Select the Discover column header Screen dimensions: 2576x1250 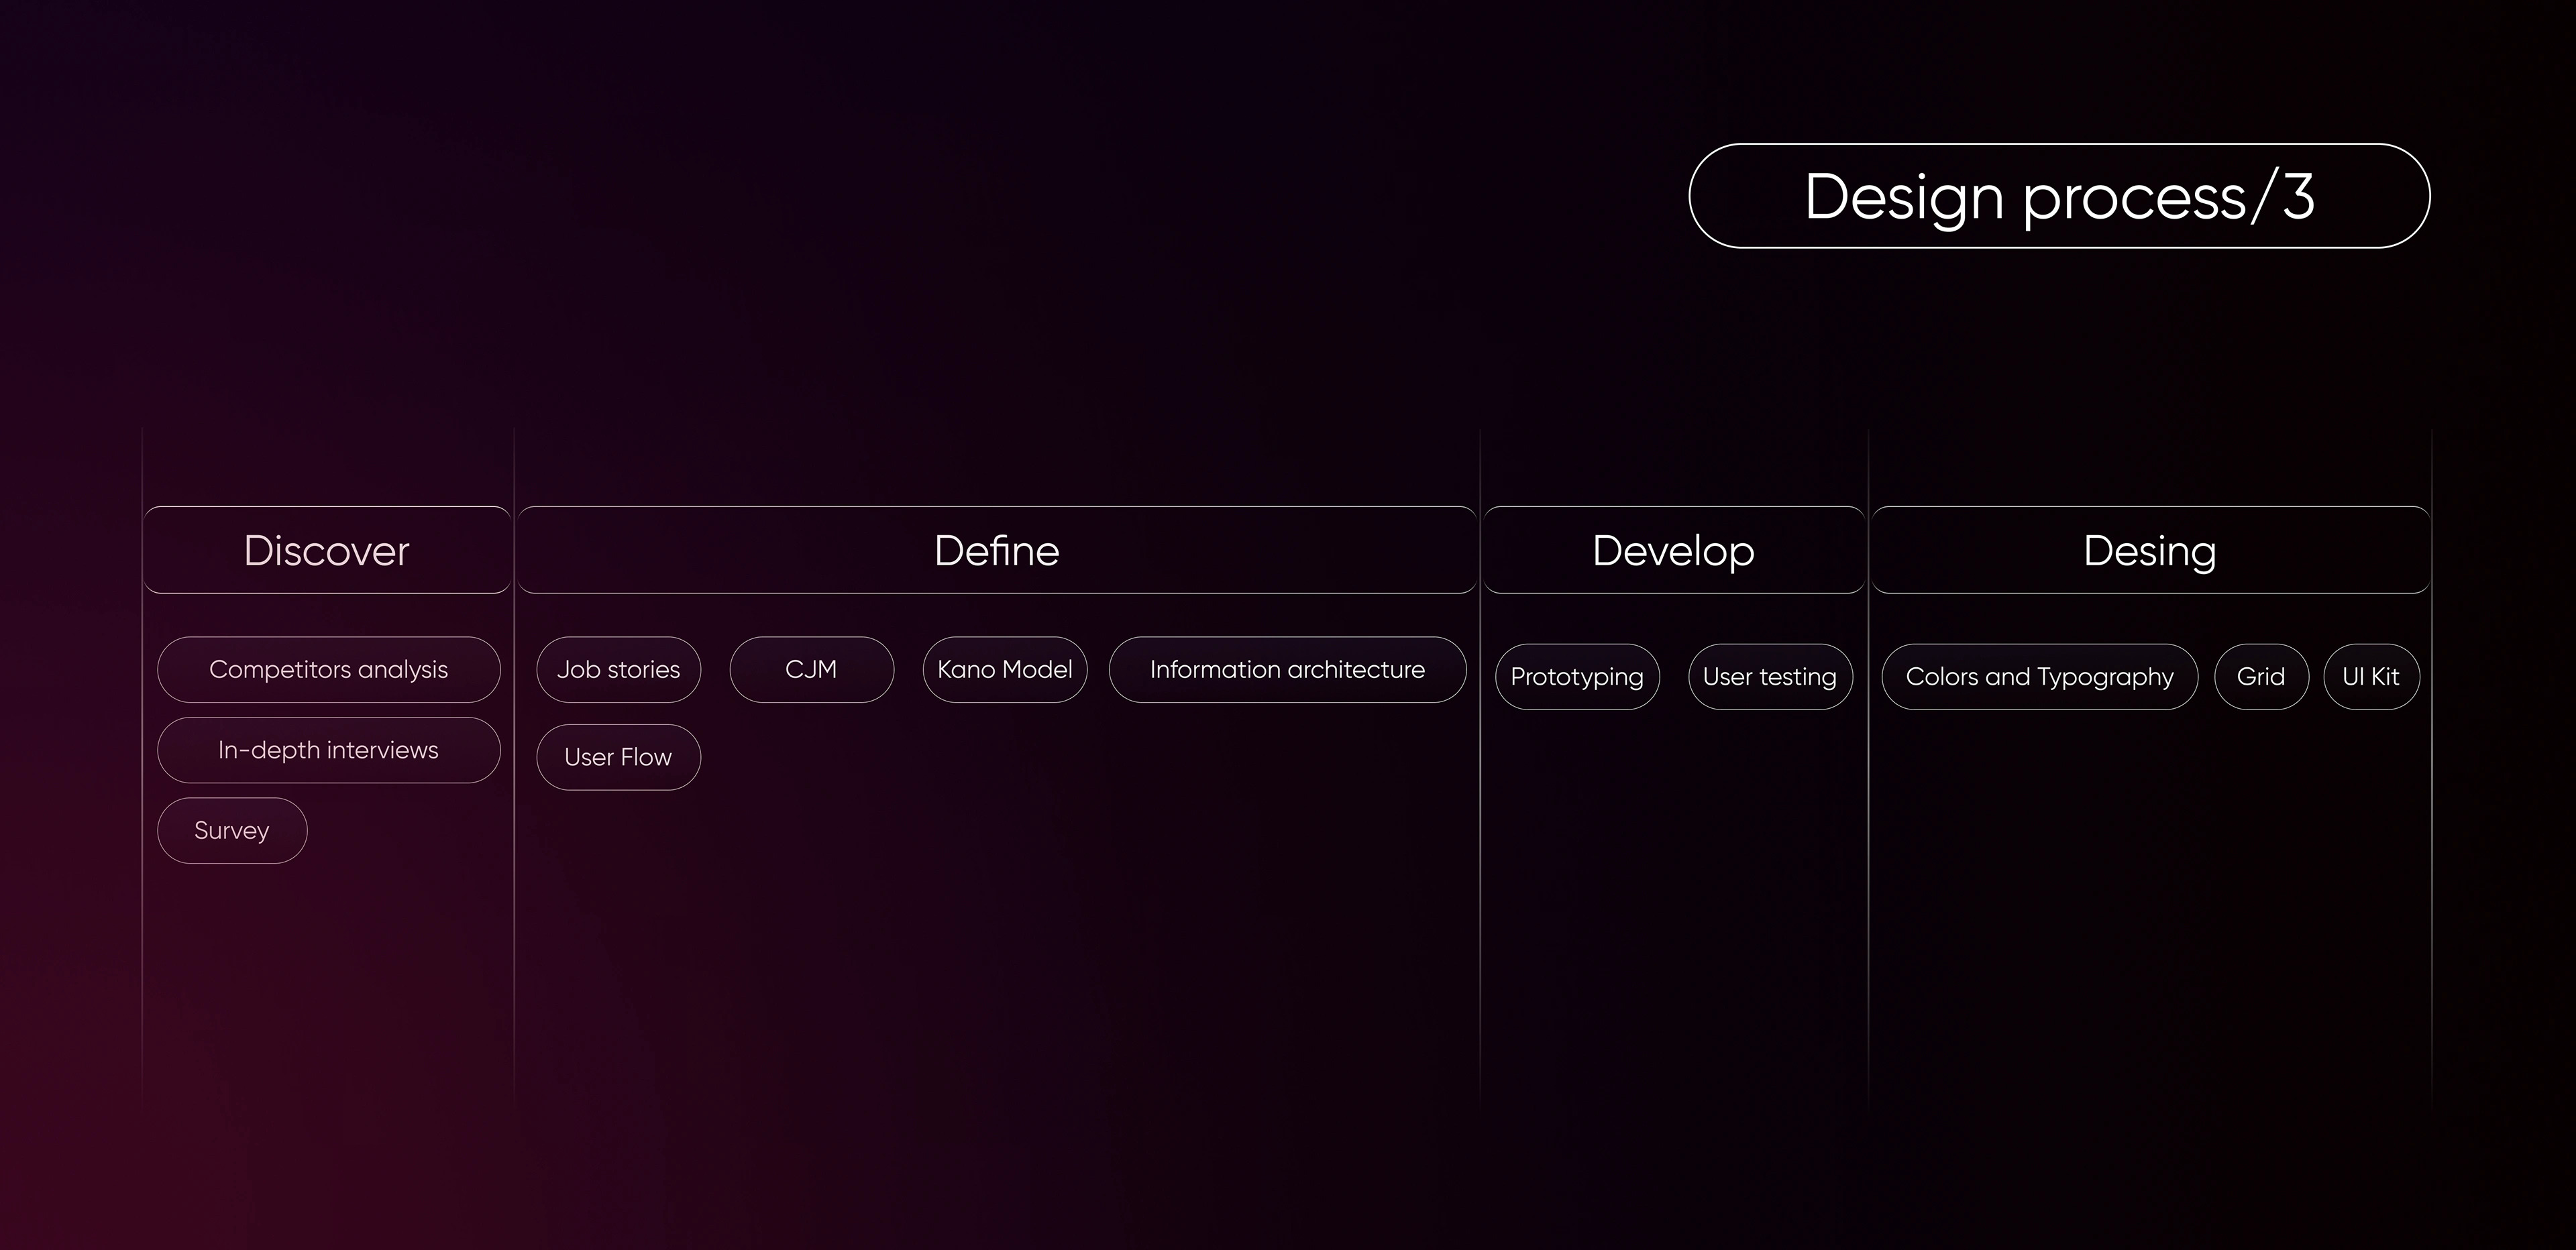327,550
